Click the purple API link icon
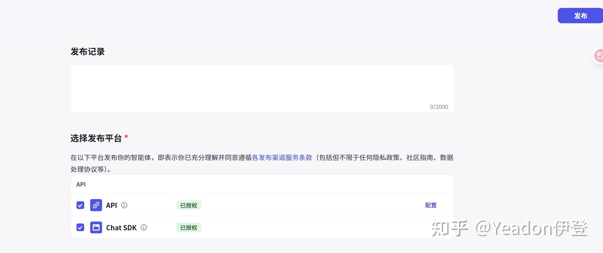Screen dimensions: 603x253 96,205
